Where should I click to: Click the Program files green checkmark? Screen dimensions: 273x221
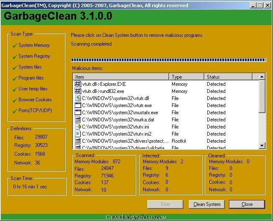[x=15, y=78]
